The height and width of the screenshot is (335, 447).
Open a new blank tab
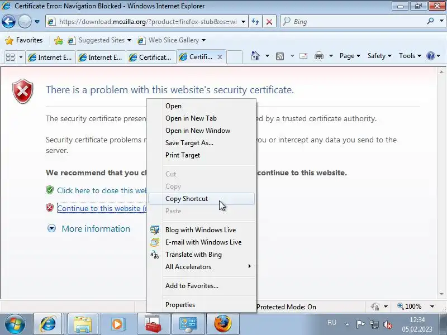pyautogui.click(x=235, y=57)
